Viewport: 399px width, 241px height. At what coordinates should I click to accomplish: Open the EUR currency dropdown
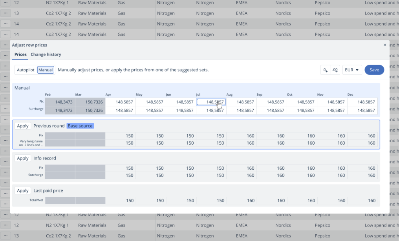(352, 70)
